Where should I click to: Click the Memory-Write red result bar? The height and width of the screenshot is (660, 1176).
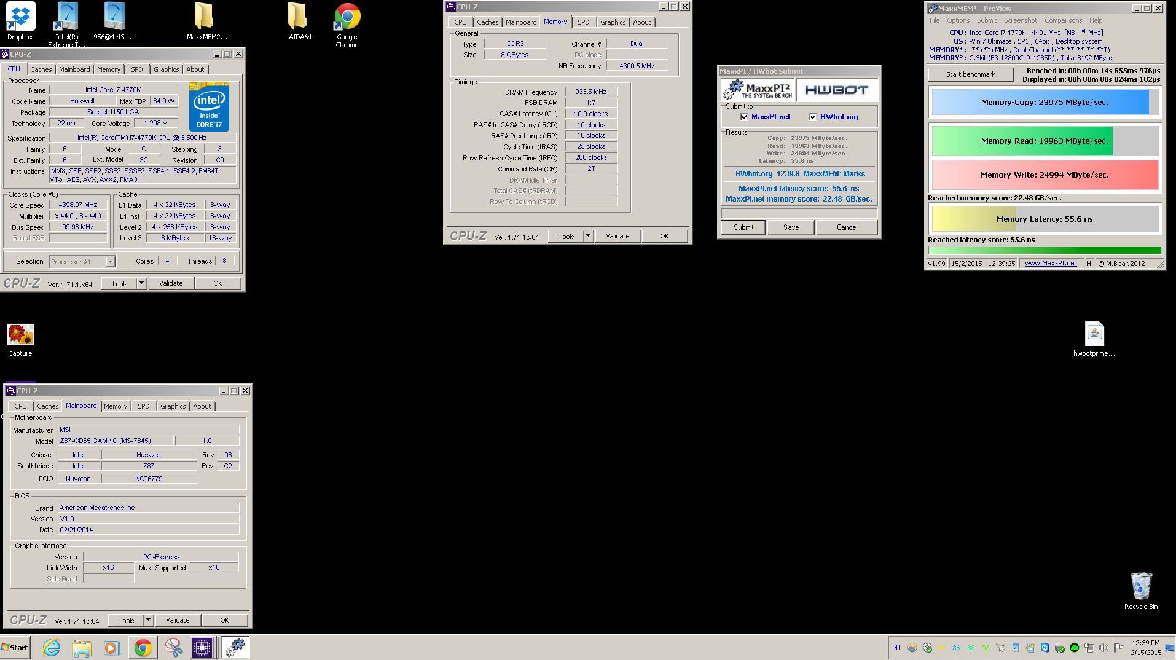click(1045, 175)
